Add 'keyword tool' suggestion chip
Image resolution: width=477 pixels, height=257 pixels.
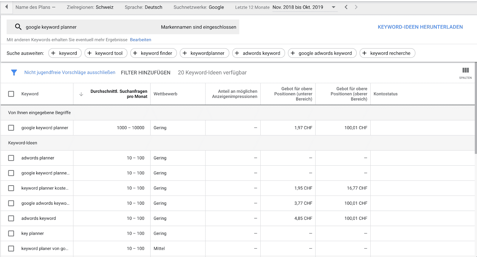click(106, 53)
